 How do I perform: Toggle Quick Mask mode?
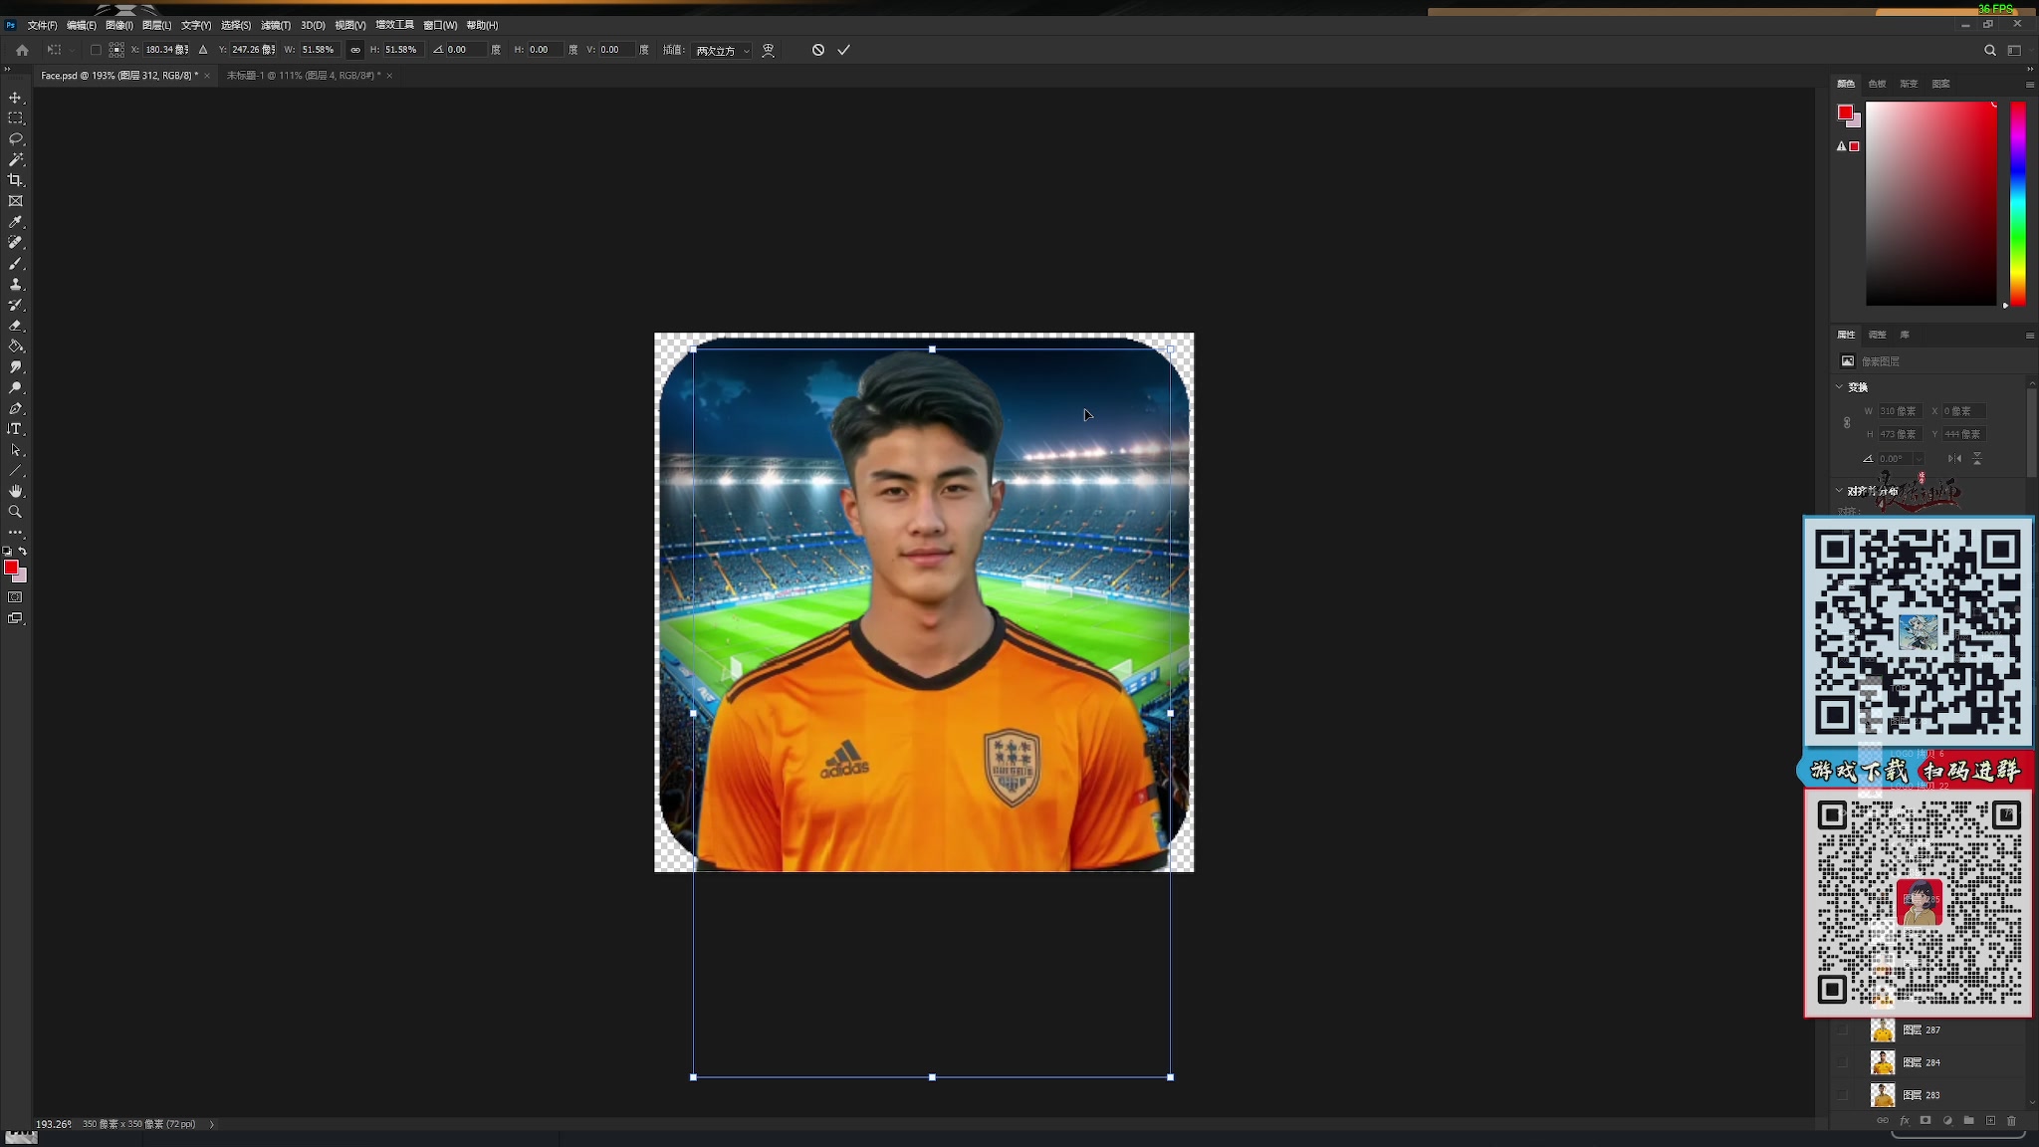pyautogui.click(x=15, y=597)
